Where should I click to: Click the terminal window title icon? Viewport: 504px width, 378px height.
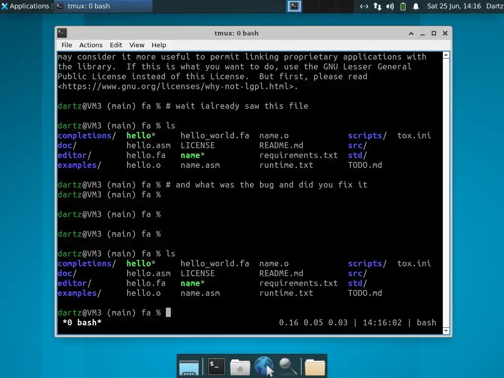tap(62, 33)
